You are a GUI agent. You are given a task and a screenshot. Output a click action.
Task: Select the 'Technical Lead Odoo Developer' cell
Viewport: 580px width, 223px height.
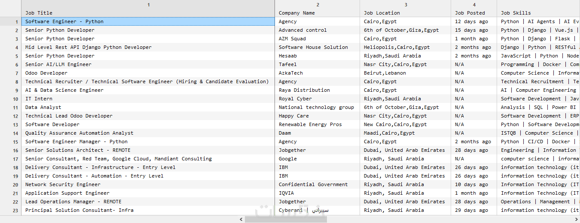(x=148, y=116)
